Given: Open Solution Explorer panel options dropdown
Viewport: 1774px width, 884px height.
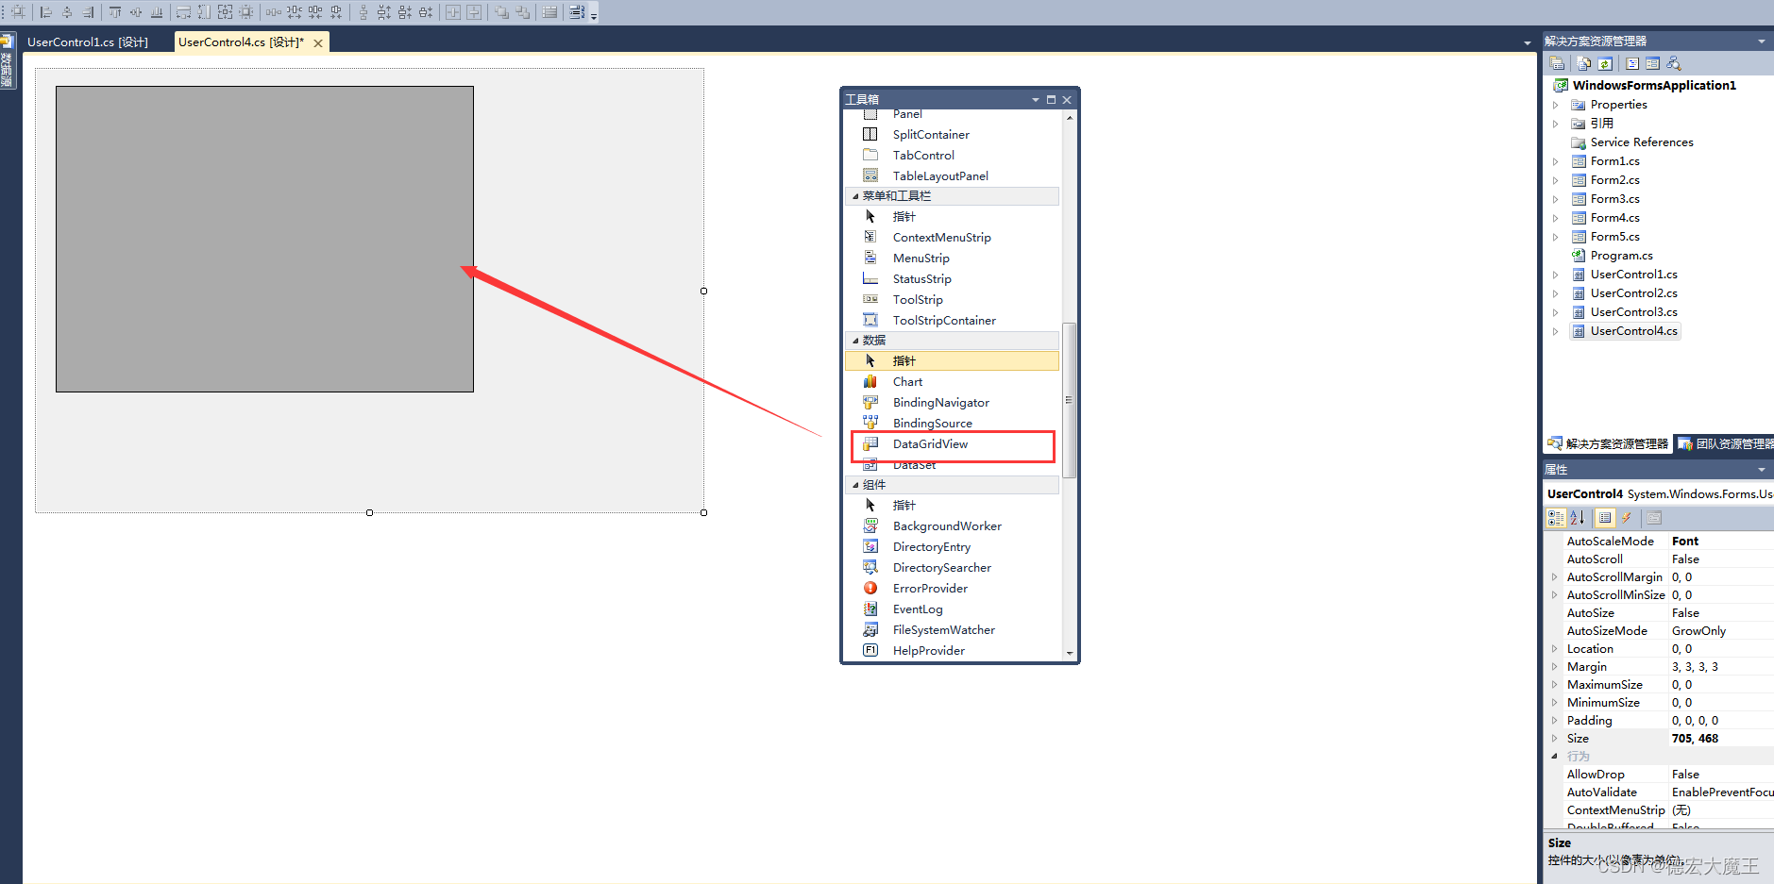Looking at the screenshot, I should 1762,42.
